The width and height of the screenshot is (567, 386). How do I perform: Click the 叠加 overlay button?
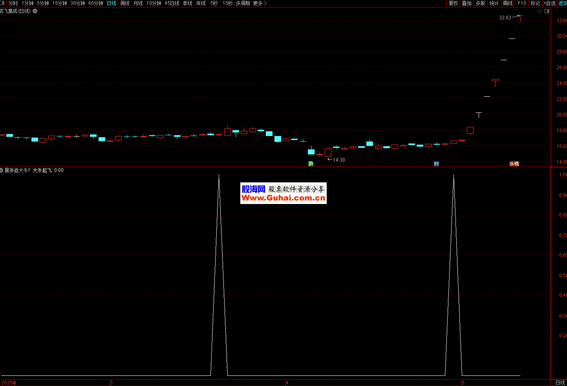coord(466,3)
